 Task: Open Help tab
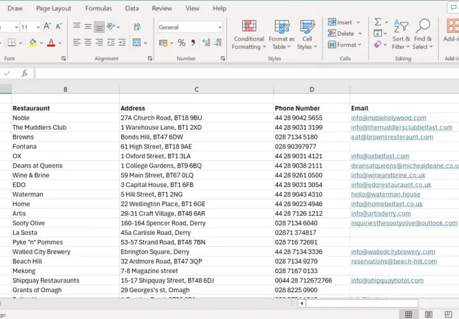point(219,8)
